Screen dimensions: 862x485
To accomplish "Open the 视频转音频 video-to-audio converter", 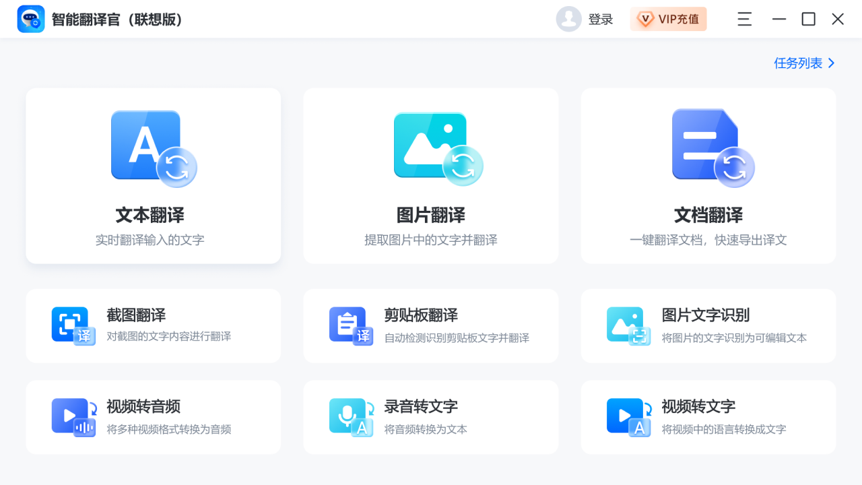I will 153,417.
